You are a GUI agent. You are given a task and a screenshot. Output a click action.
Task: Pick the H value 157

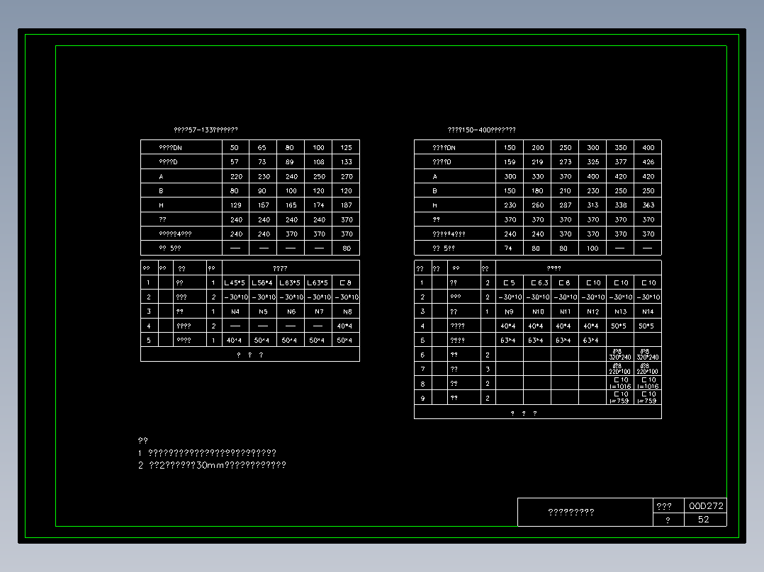(x=264, y=205)
